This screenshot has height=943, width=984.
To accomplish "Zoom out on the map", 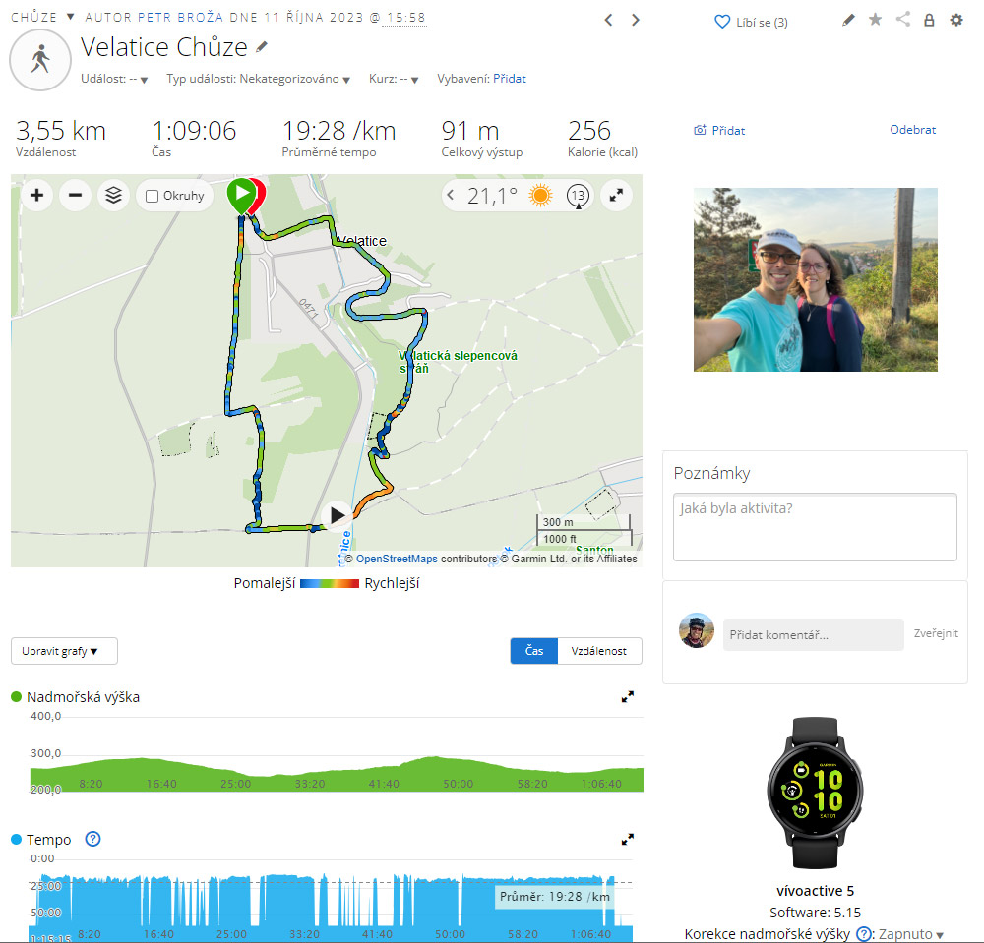I will 76,196.
